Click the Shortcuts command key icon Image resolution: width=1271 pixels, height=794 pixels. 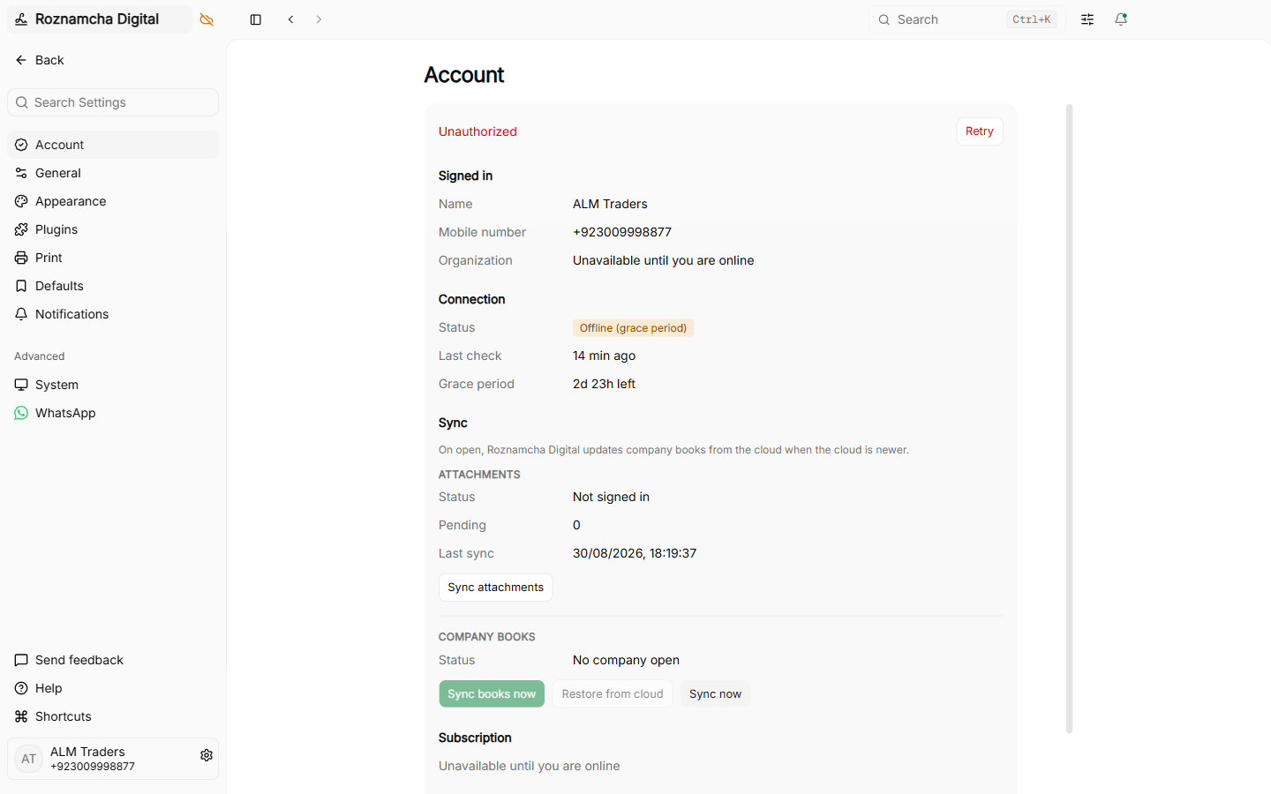(x=21, y=716)
